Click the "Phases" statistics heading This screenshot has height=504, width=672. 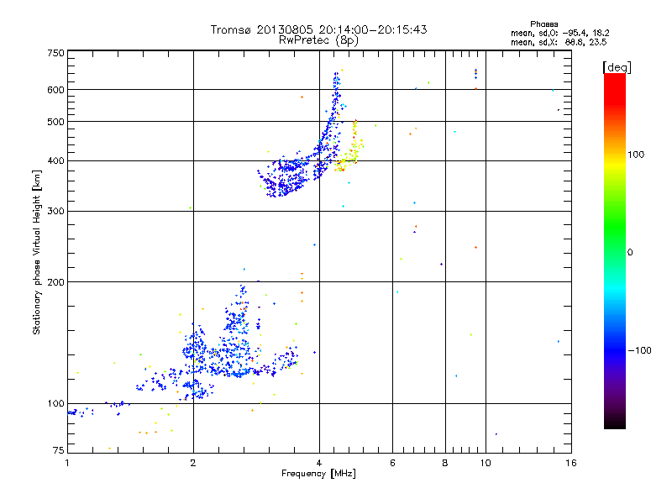(x=543, y=24)
